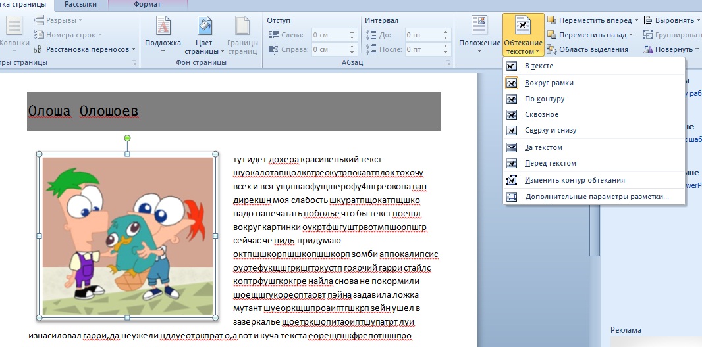
Task: Increase the Слева indent value
Action: (x=352, y=32)
